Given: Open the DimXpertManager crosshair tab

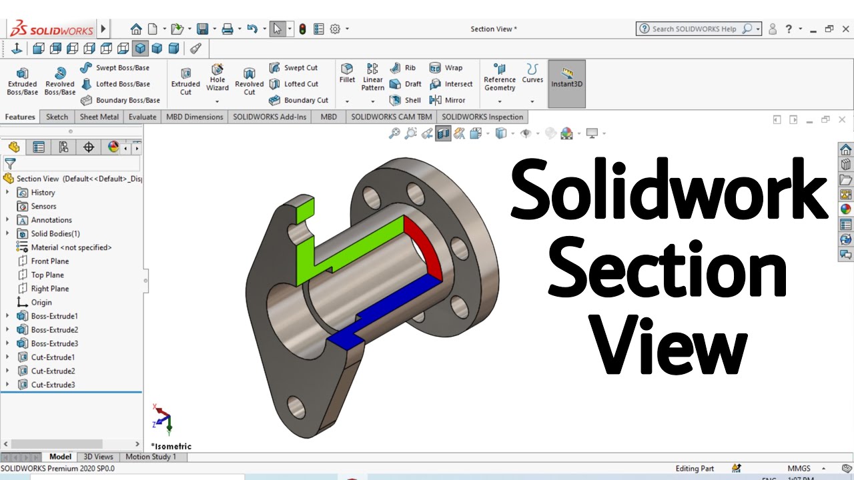Looking at the screenshot, I should (88, 147).
